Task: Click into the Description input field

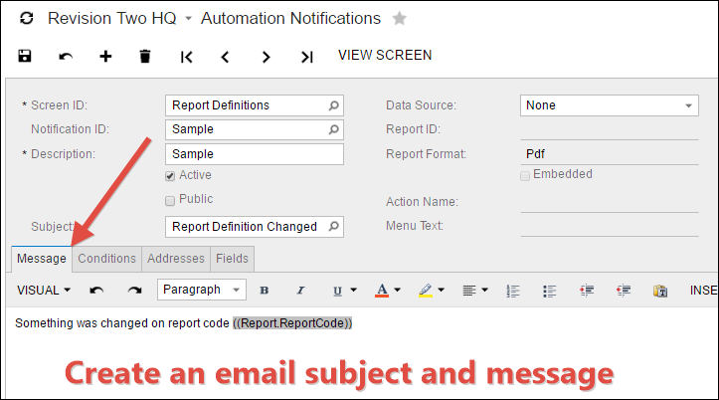Action: tap(254, 154)
